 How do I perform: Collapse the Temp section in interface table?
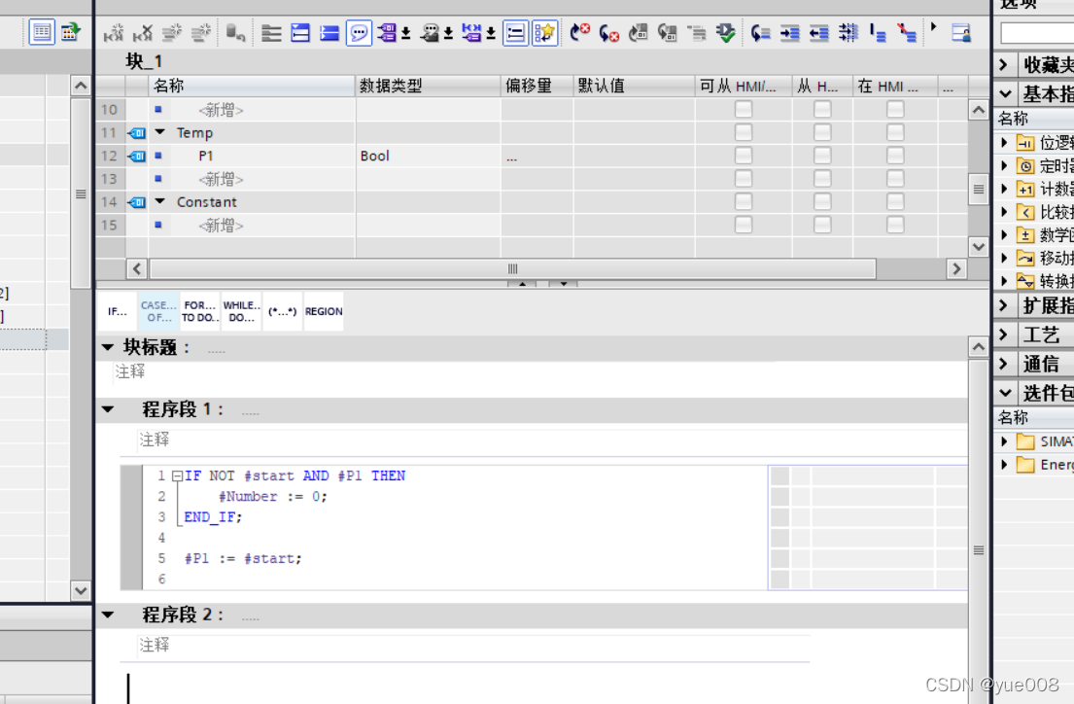[160, 131]
